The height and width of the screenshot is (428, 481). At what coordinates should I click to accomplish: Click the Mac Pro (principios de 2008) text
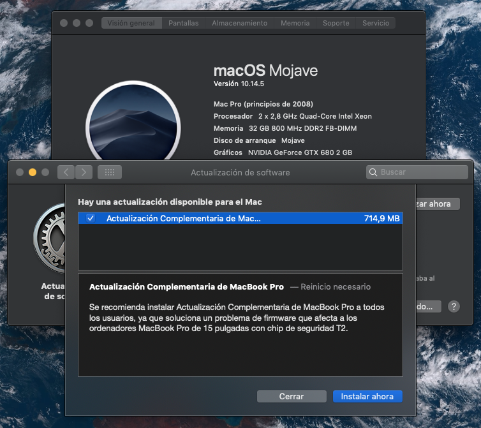tap(263, 105)
